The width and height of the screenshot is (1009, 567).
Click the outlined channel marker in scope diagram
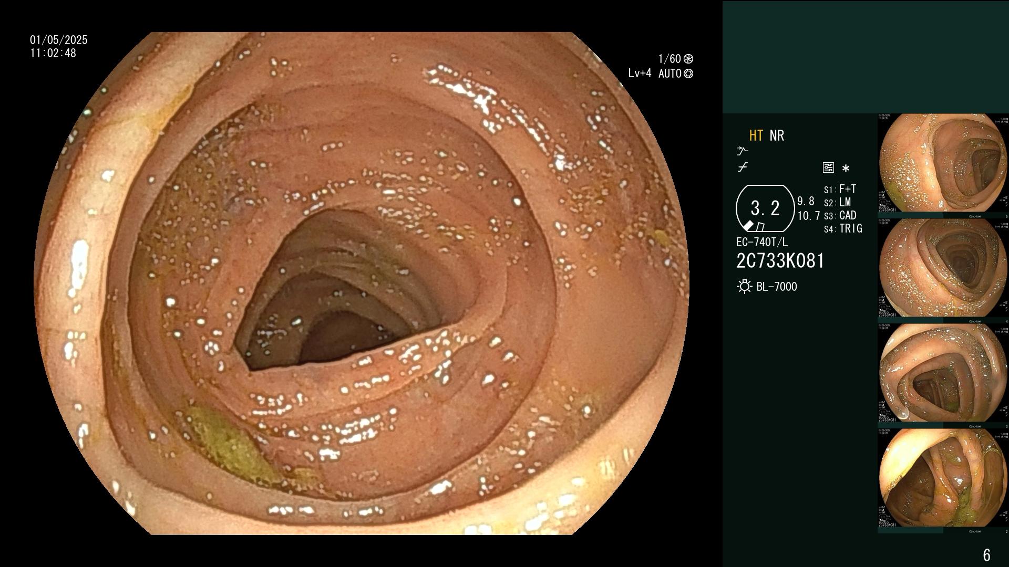point(760,226)
